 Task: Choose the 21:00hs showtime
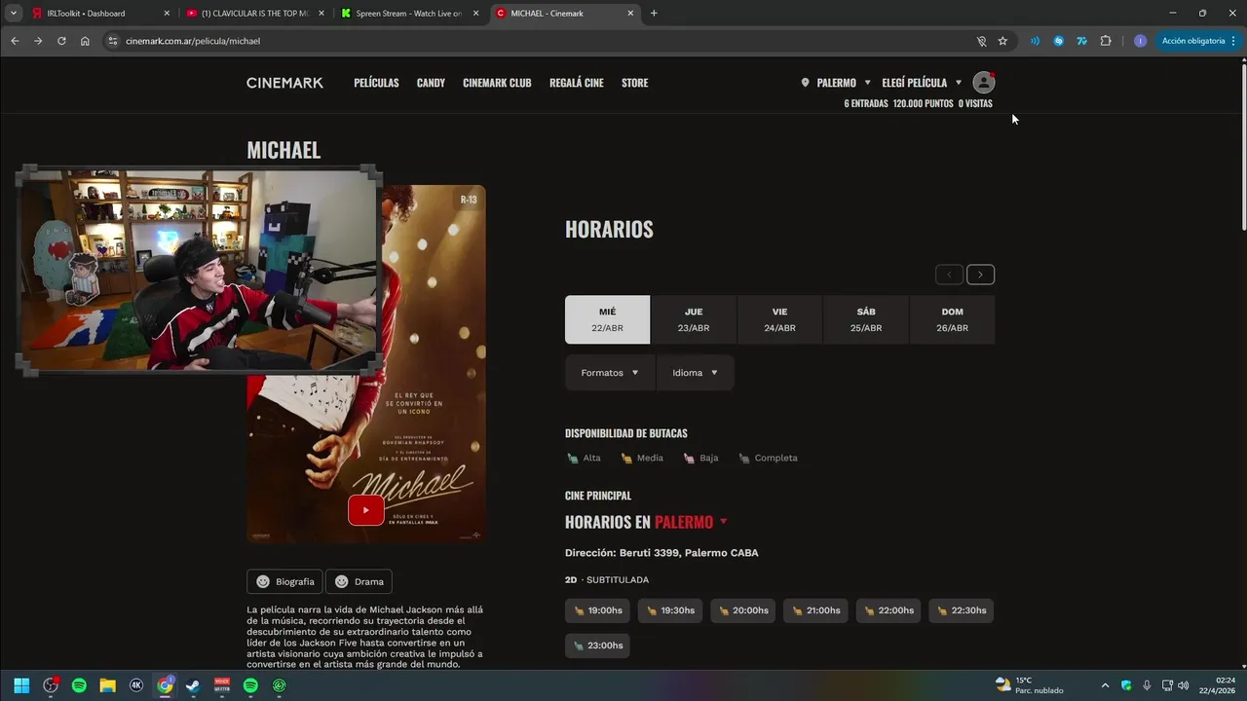tap(815, 610)
